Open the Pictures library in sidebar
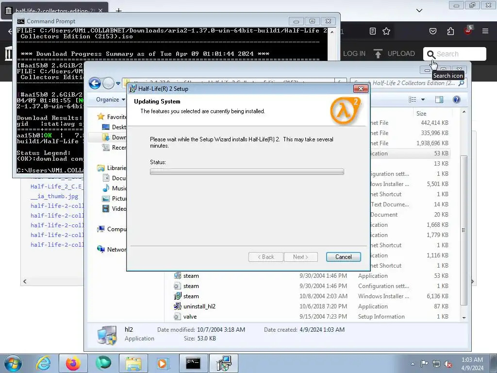Screen dimensions: 497x373 point(115,198)
